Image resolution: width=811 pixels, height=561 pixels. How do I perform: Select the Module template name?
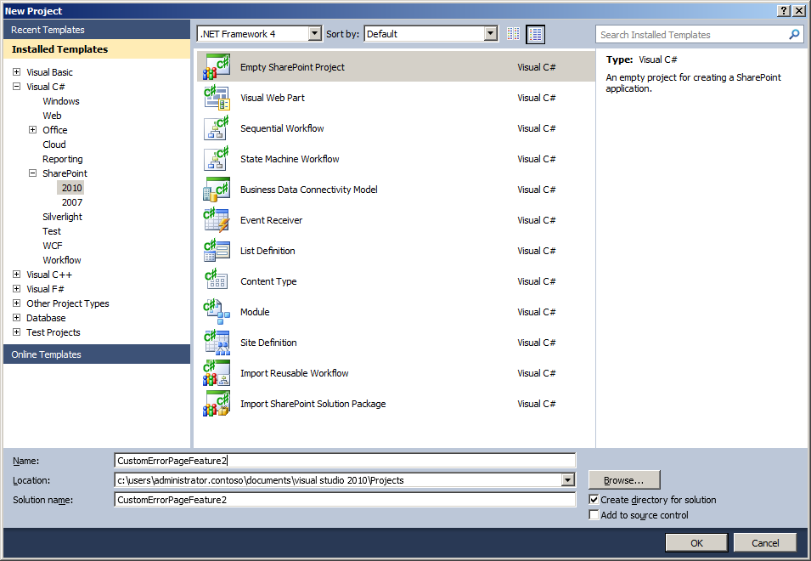point(255,312)
